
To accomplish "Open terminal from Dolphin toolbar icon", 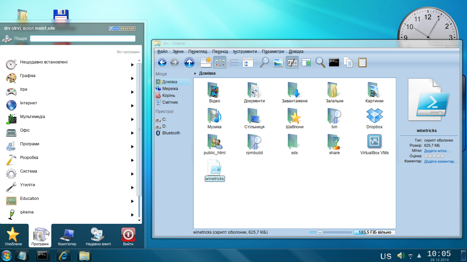I will [x=334, y=62].
